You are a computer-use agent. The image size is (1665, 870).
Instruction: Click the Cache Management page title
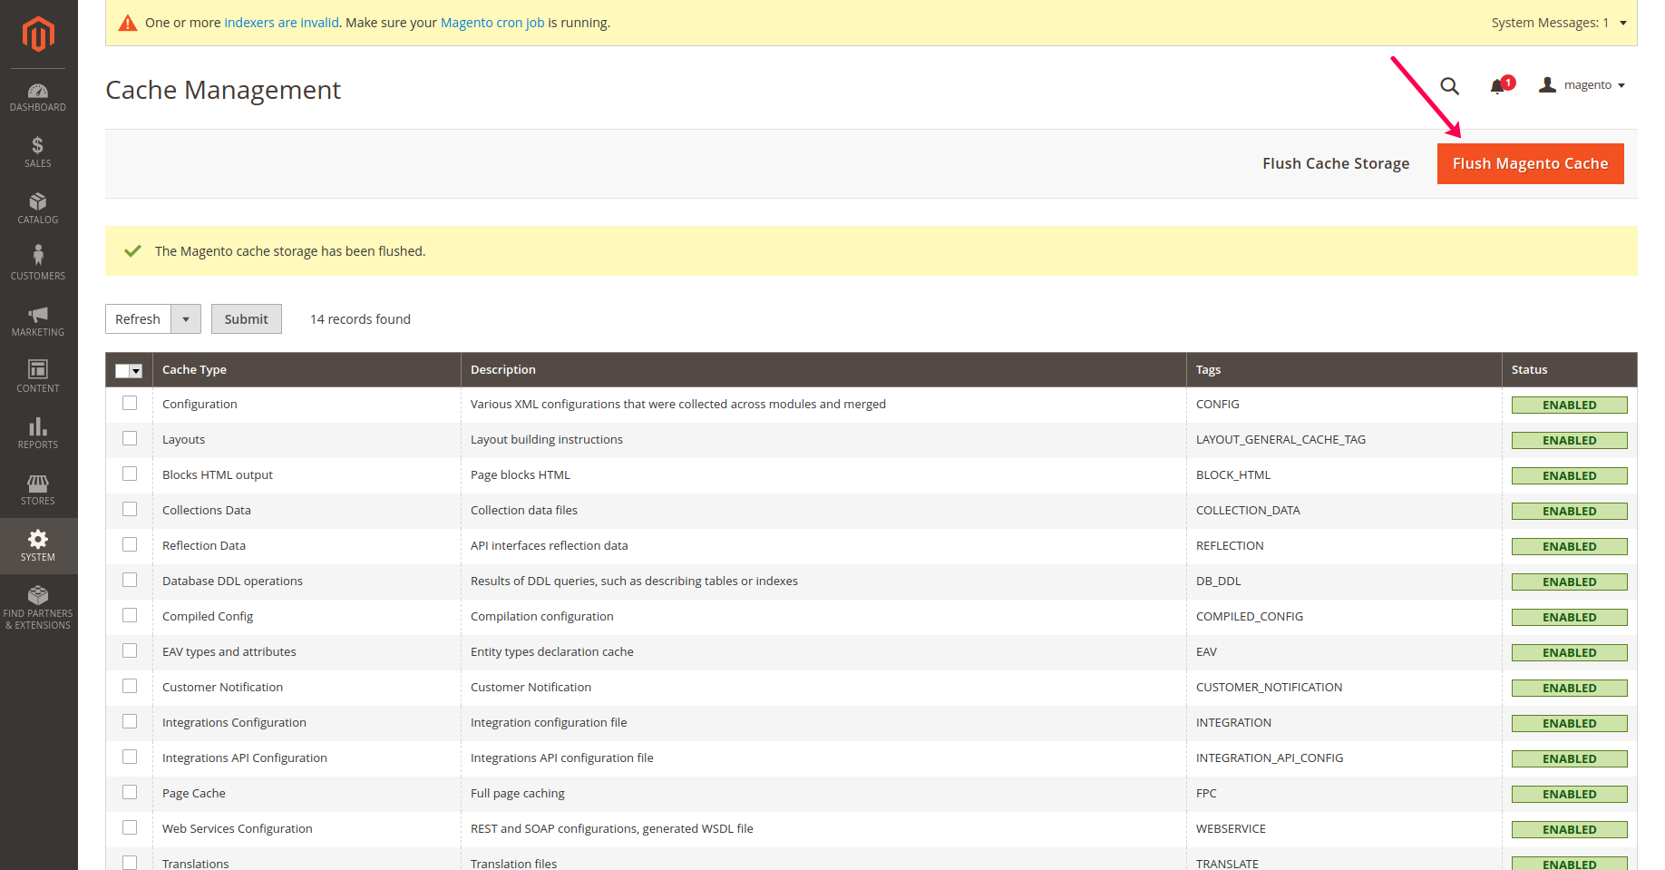(x=223, y=90)
